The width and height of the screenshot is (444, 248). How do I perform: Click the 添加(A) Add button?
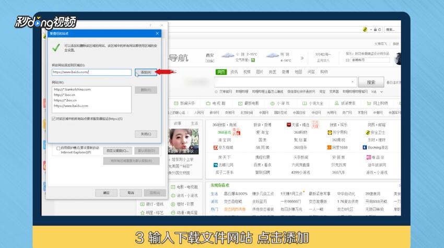point(146,72)
